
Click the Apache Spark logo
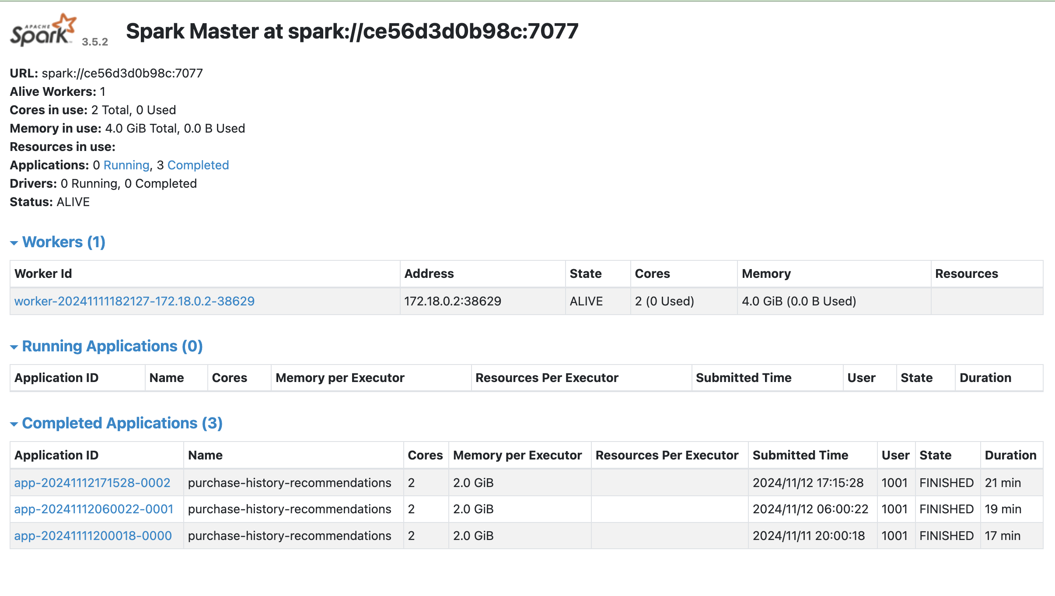pos(43,30)
